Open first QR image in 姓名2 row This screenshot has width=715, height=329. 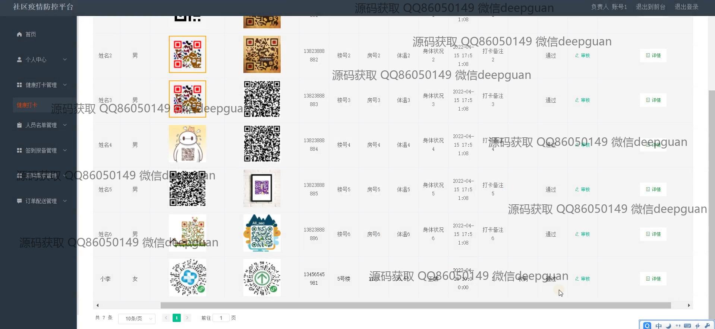[x=188, y=54]
